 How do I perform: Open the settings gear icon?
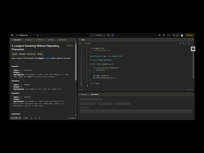tap(164, 35)
